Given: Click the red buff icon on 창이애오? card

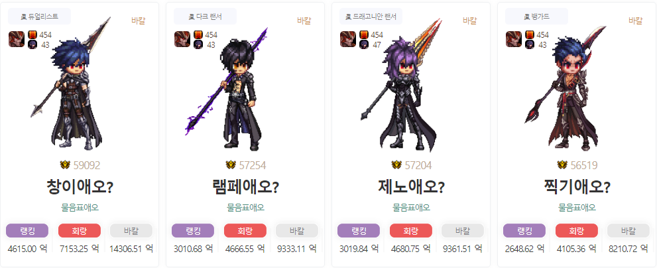Looking at the screenshot, I should (x=17, y=39).
